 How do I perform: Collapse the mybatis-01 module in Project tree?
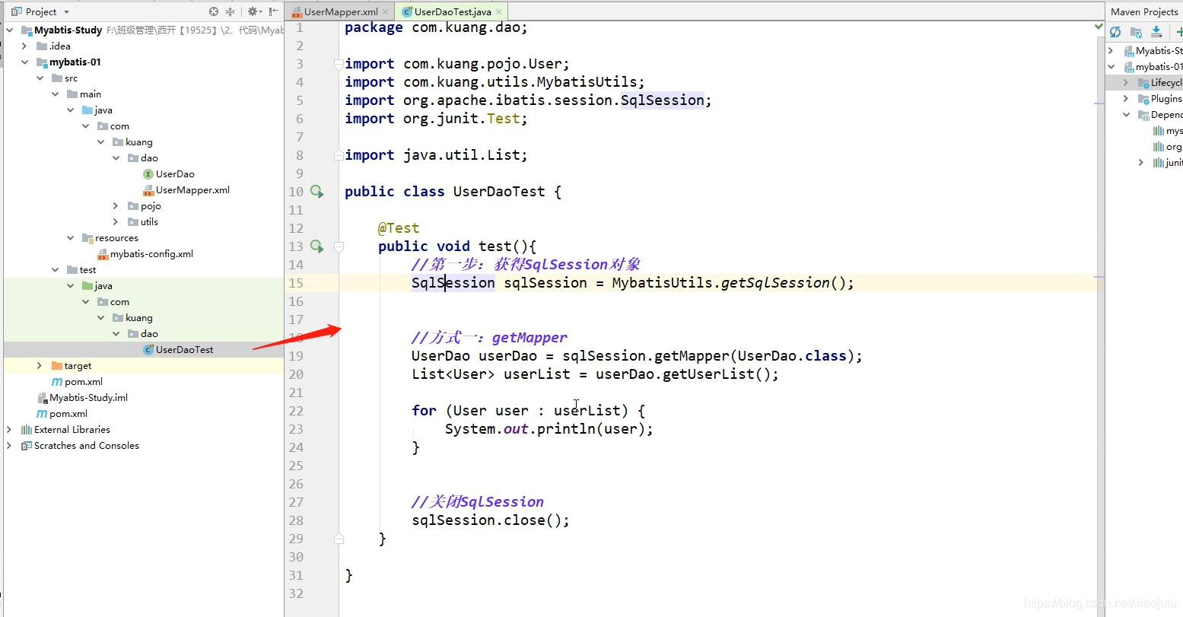click(24, 62)
